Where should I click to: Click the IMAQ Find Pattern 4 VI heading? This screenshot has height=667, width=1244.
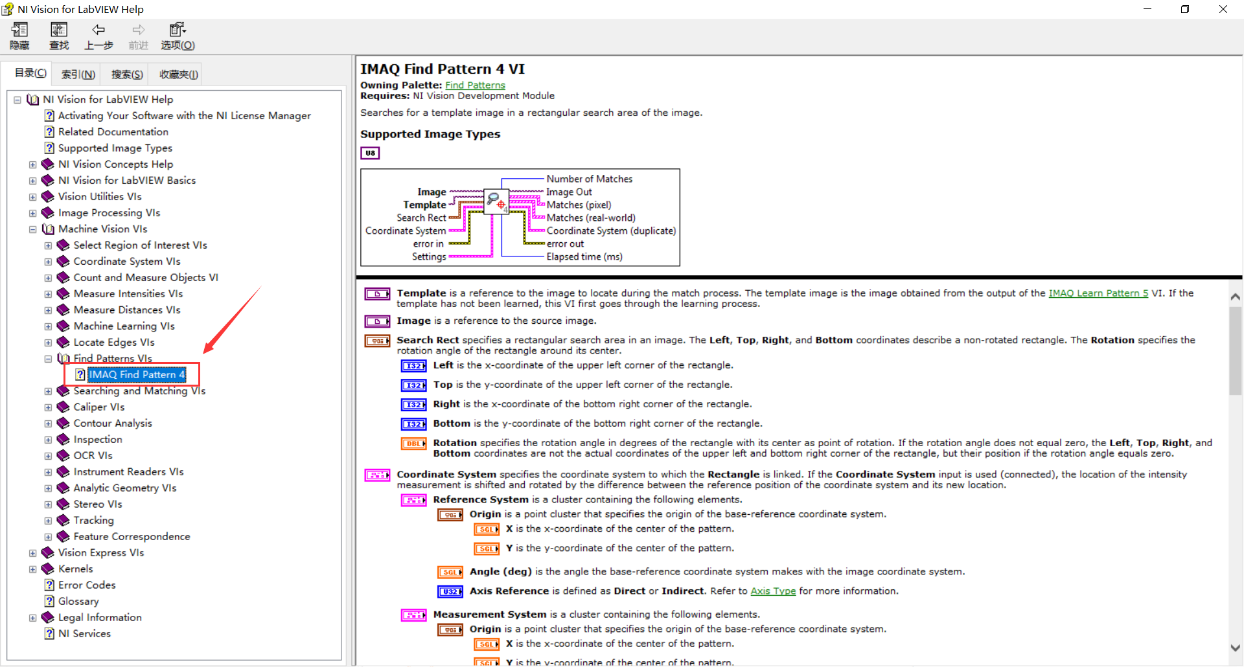click(x=443, y=69)
